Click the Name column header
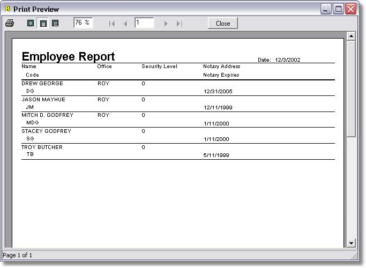 (29, 66)
